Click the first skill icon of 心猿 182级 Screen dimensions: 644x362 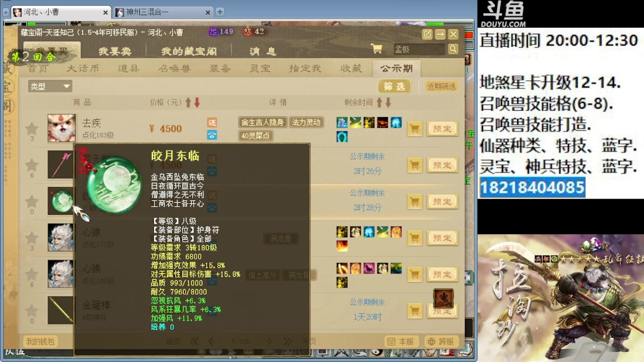342,268
